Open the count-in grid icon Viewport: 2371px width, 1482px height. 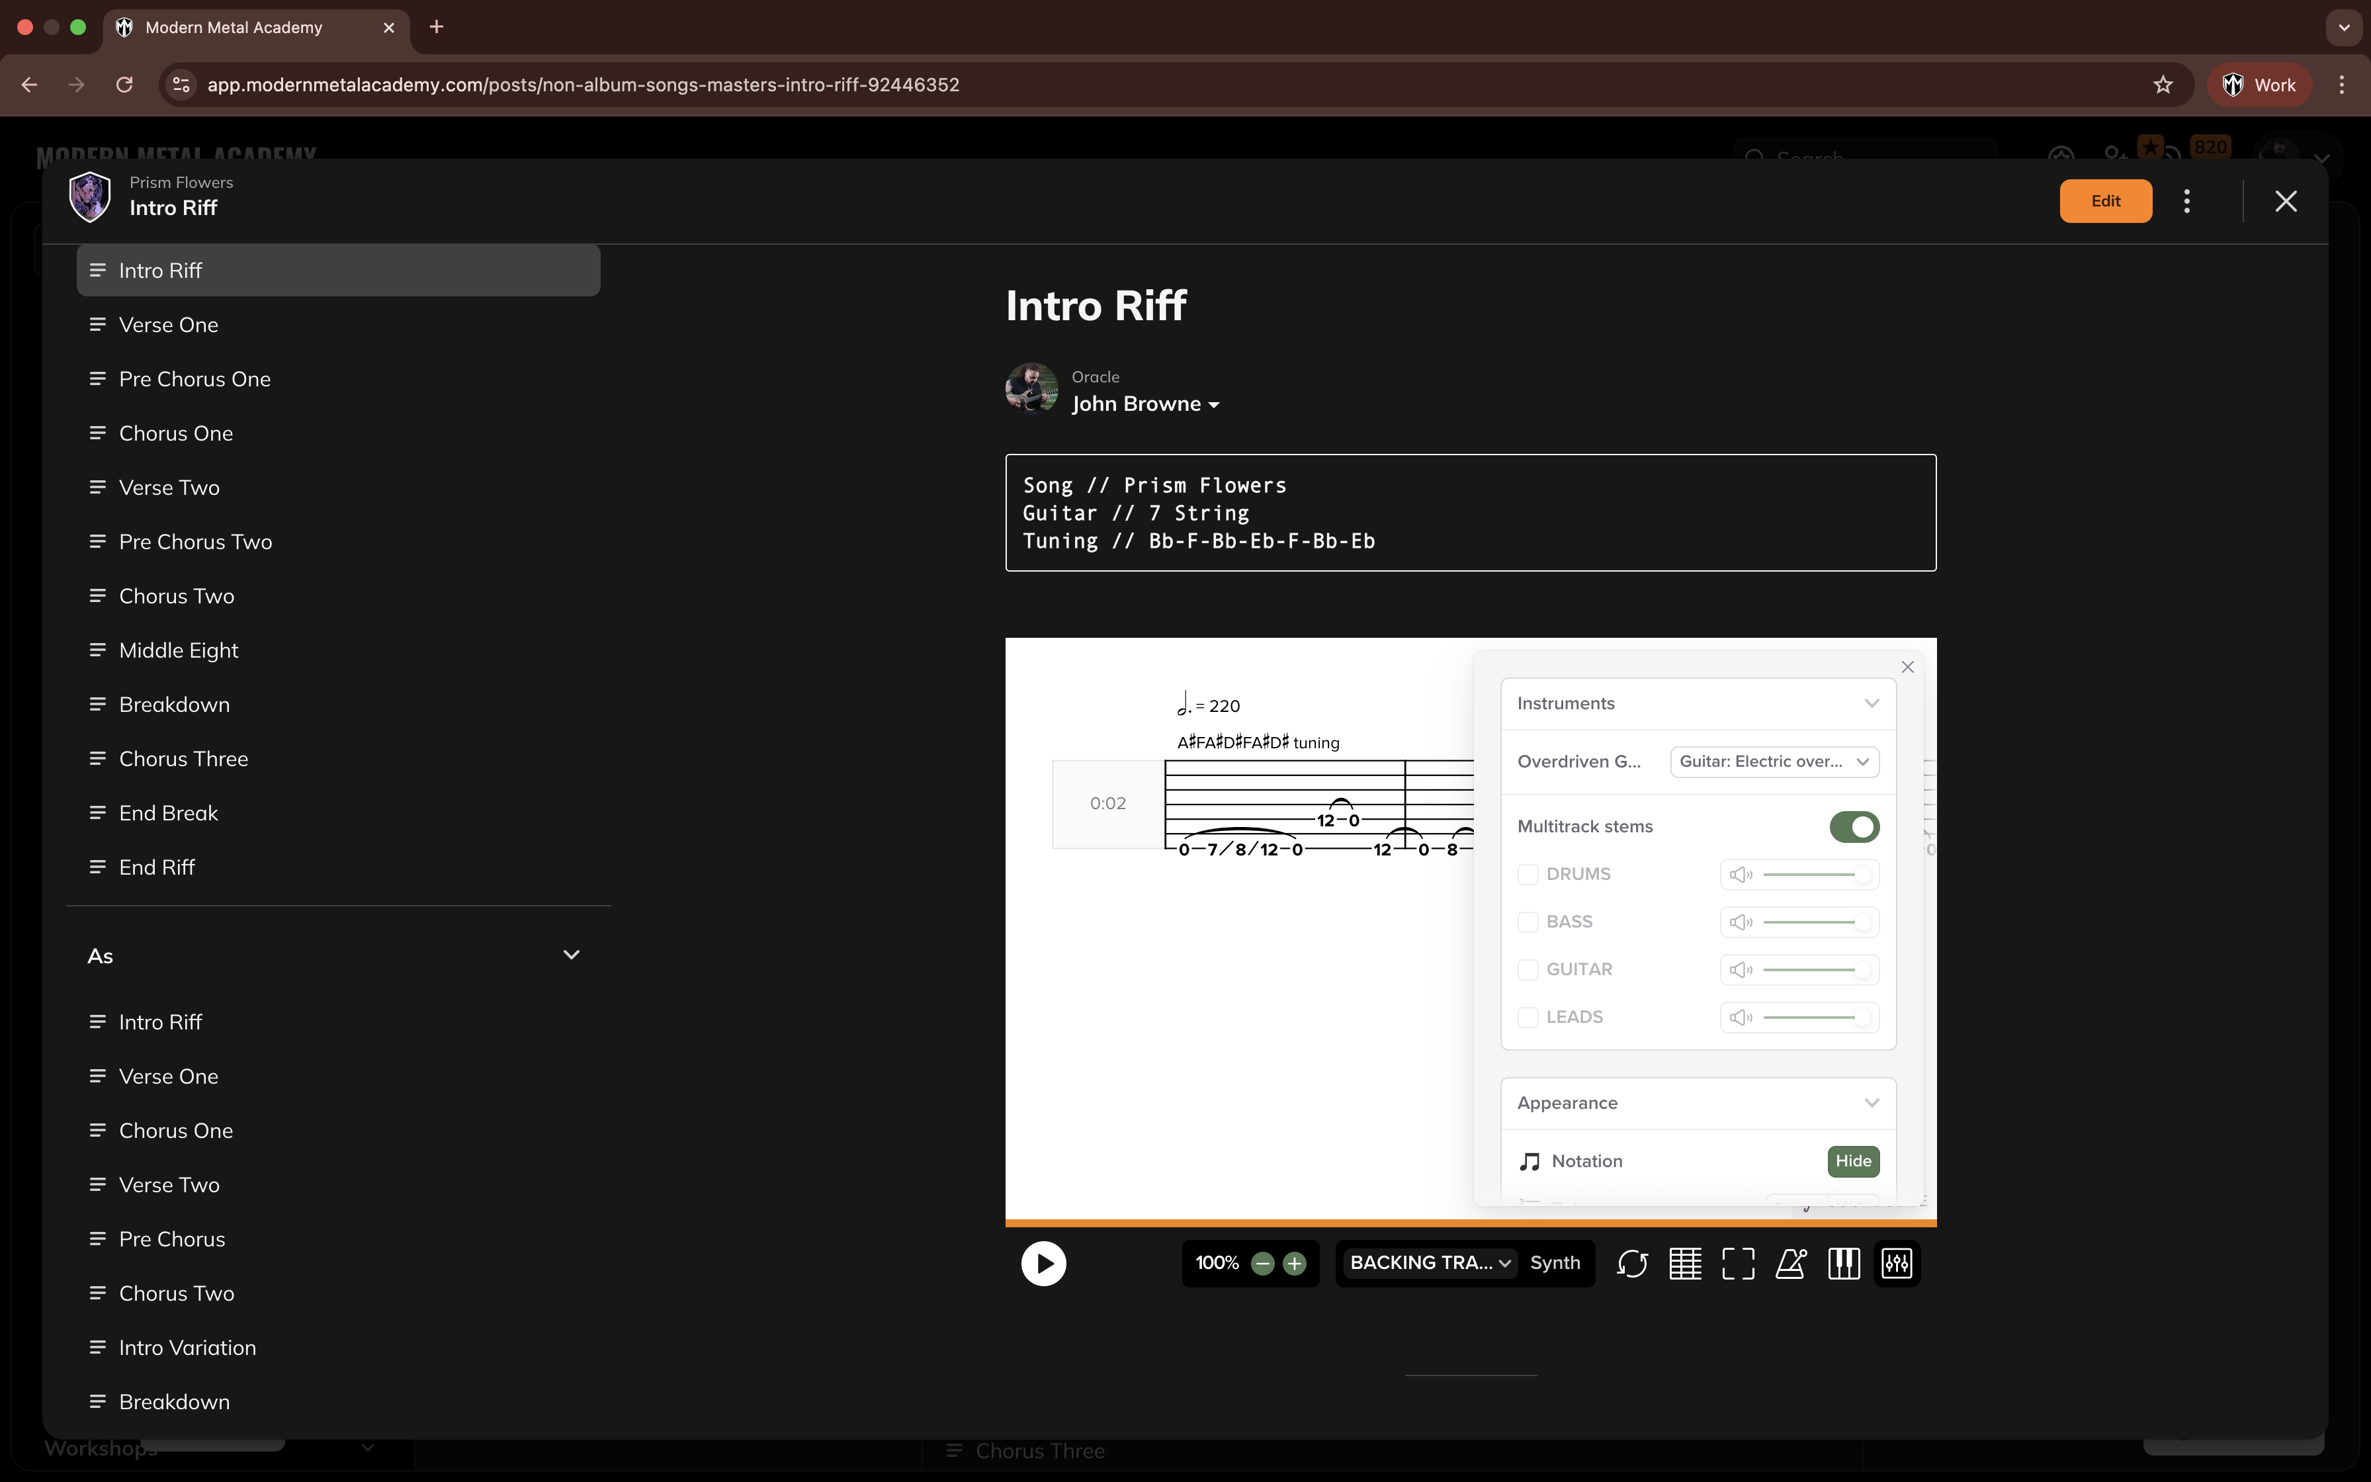(x=1685, y=1264)
